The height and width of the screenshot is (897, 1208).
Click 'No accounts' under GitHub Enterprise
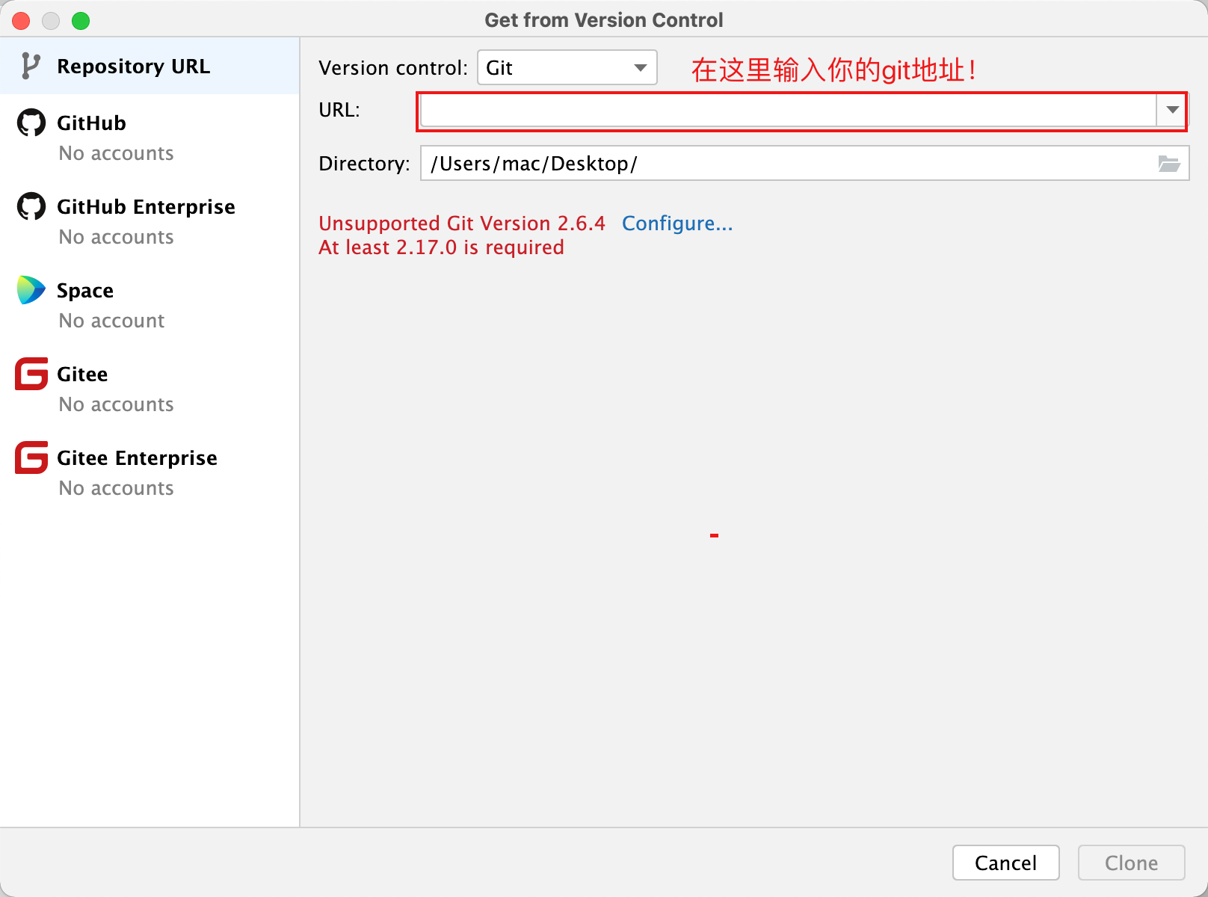117,237
